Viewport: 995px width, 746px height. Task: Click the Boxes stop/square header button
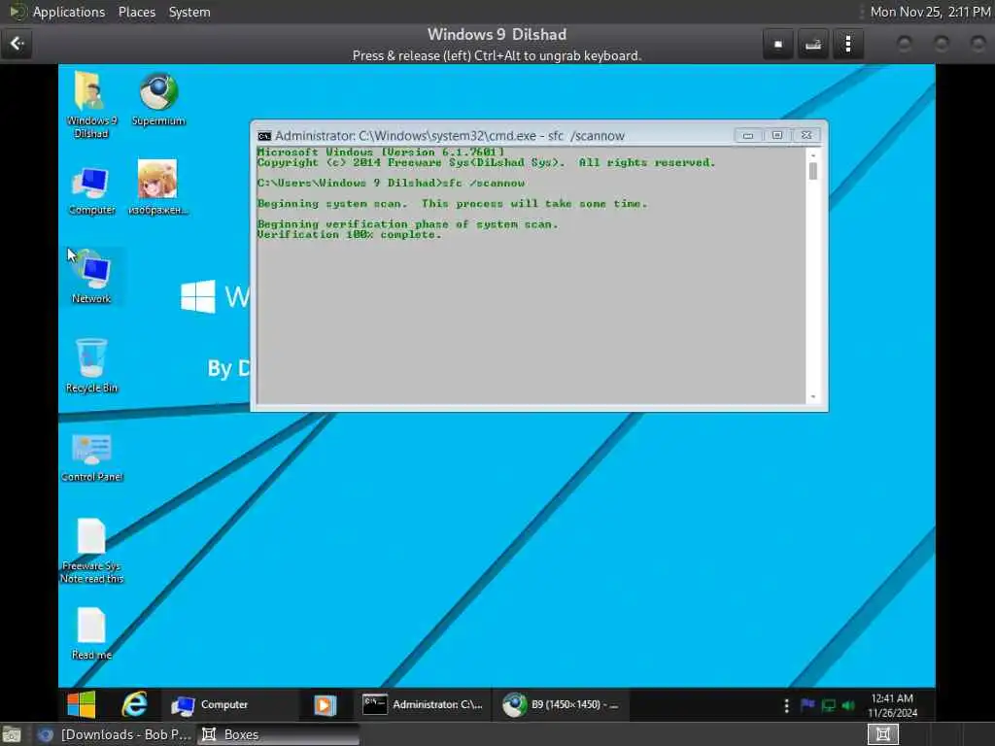(x=778, y=44)
